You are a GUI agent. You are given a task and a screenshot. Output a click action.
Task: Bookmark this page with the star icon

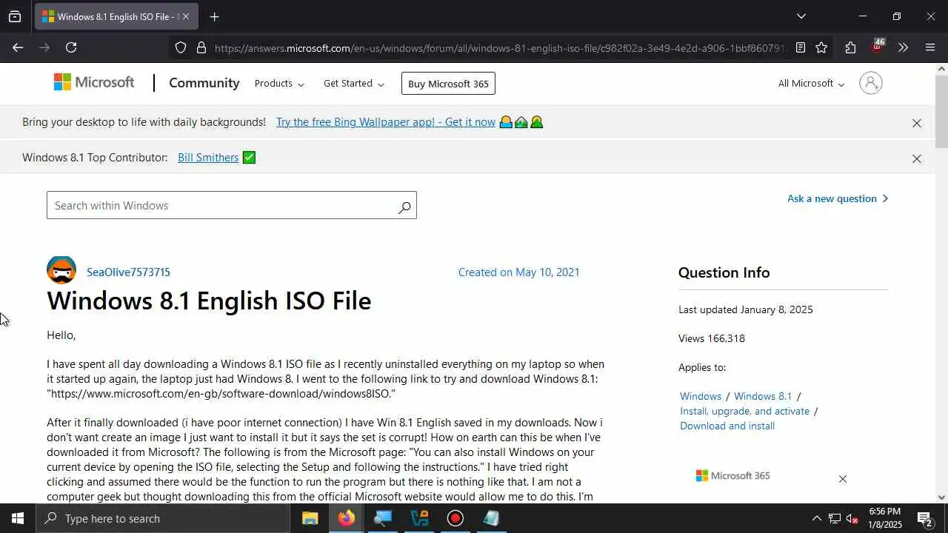(x=821, y=47)
